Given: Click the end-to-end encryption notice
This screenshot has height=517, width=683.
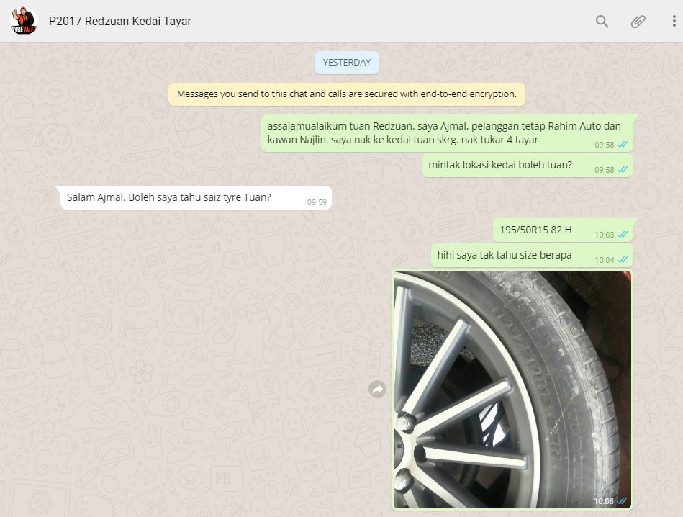Looking at the screenshot, I should coord(347,94).
